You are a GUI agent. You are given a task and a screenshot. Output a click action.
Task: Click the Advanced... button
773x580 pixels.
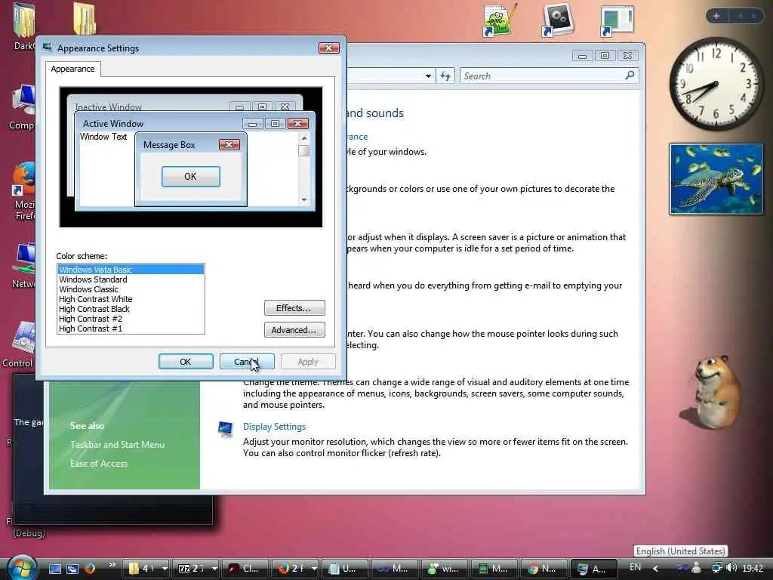294,330
